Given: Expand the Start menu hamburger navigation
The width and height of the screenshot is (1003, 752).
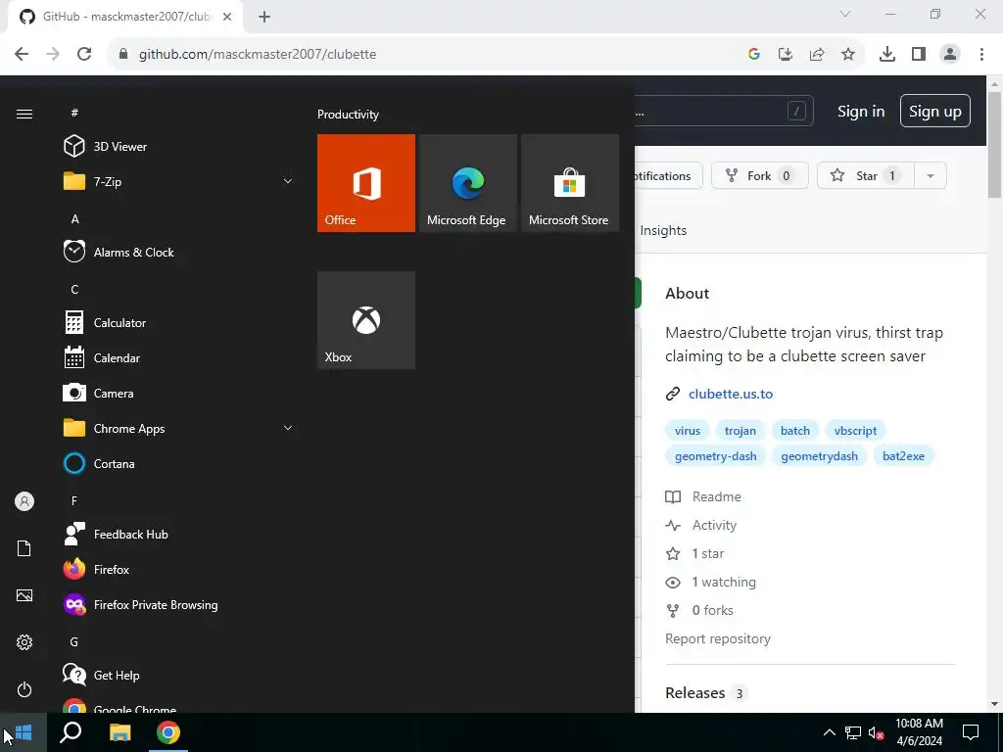Looking at the screenshot, I should tap(24, 114).
